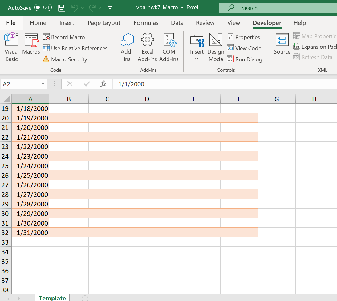337x301 pixels.
Task: Click the Run Dialog button
Action: [245, 59]
